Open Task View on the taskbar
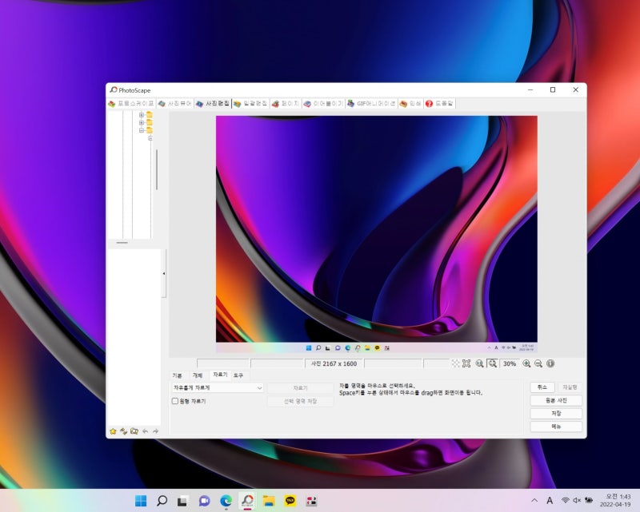 click(182, 501)
